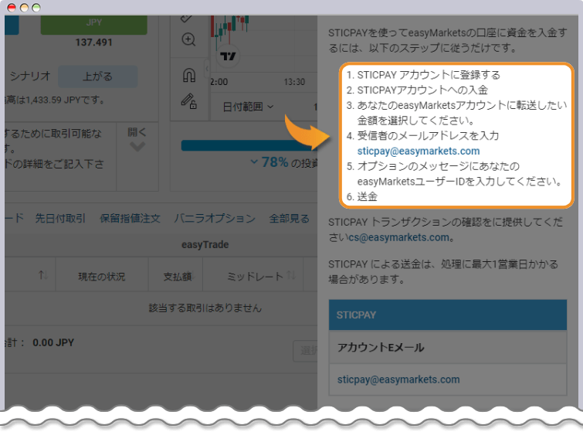Click the green JPY button

tap(93, 24)
